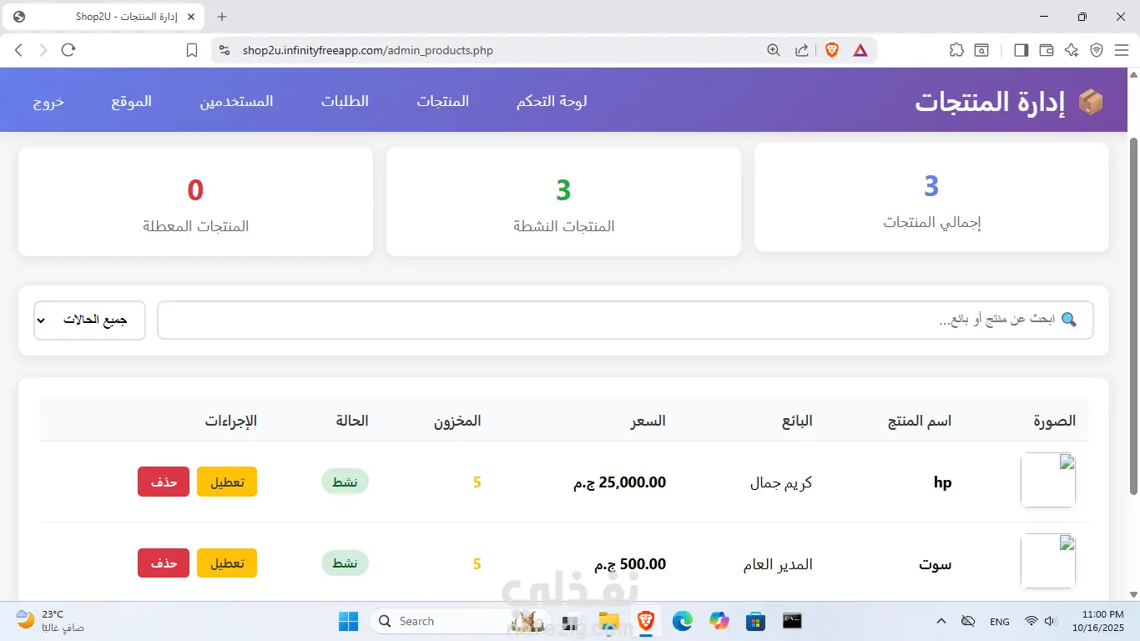Click تعطيل button for hp product
This screenshot has height=641, width=1140.
coord(227,482)
